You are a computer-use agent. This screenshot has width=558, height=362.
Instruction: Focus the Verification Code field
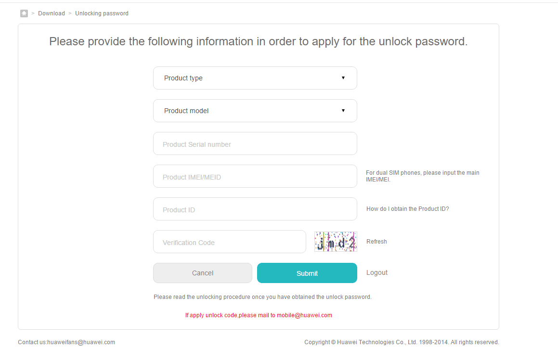(x=230, y=242)
